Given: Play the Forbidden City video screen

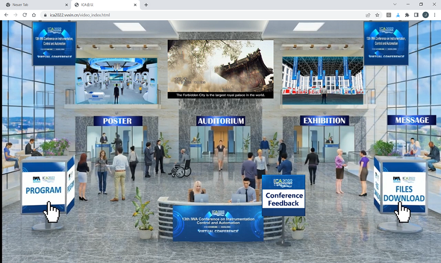Looking at the screenshot, I should tap(220, 69).
